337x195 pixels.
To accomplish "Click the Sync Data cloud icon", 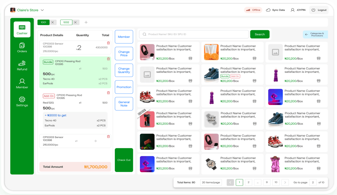I will pyautogui.click(x=268, y=10).
